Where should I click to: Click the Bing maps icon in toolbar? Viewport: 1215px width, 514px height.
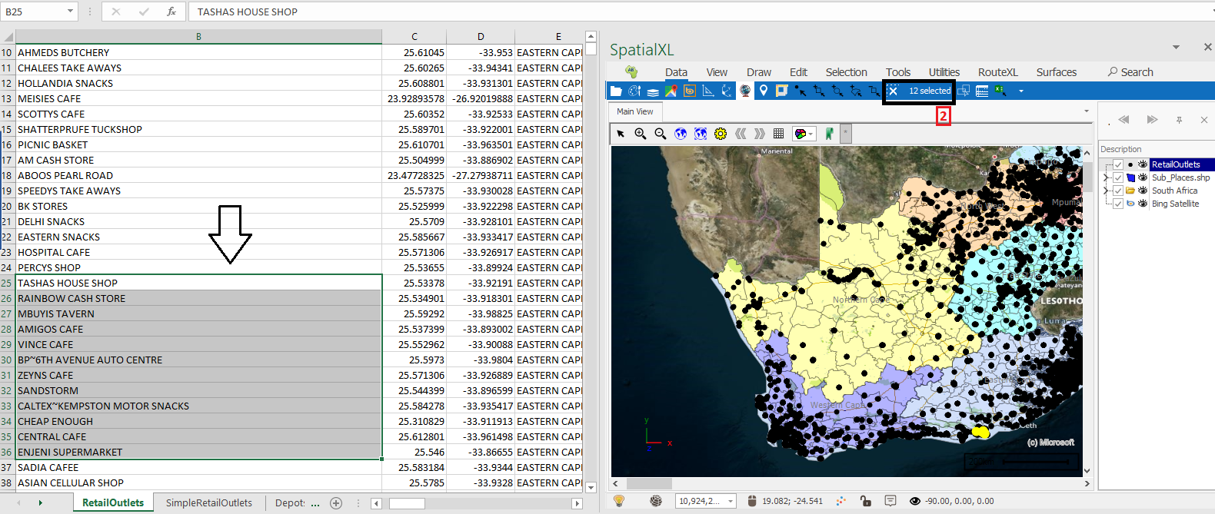pos(689,91)
